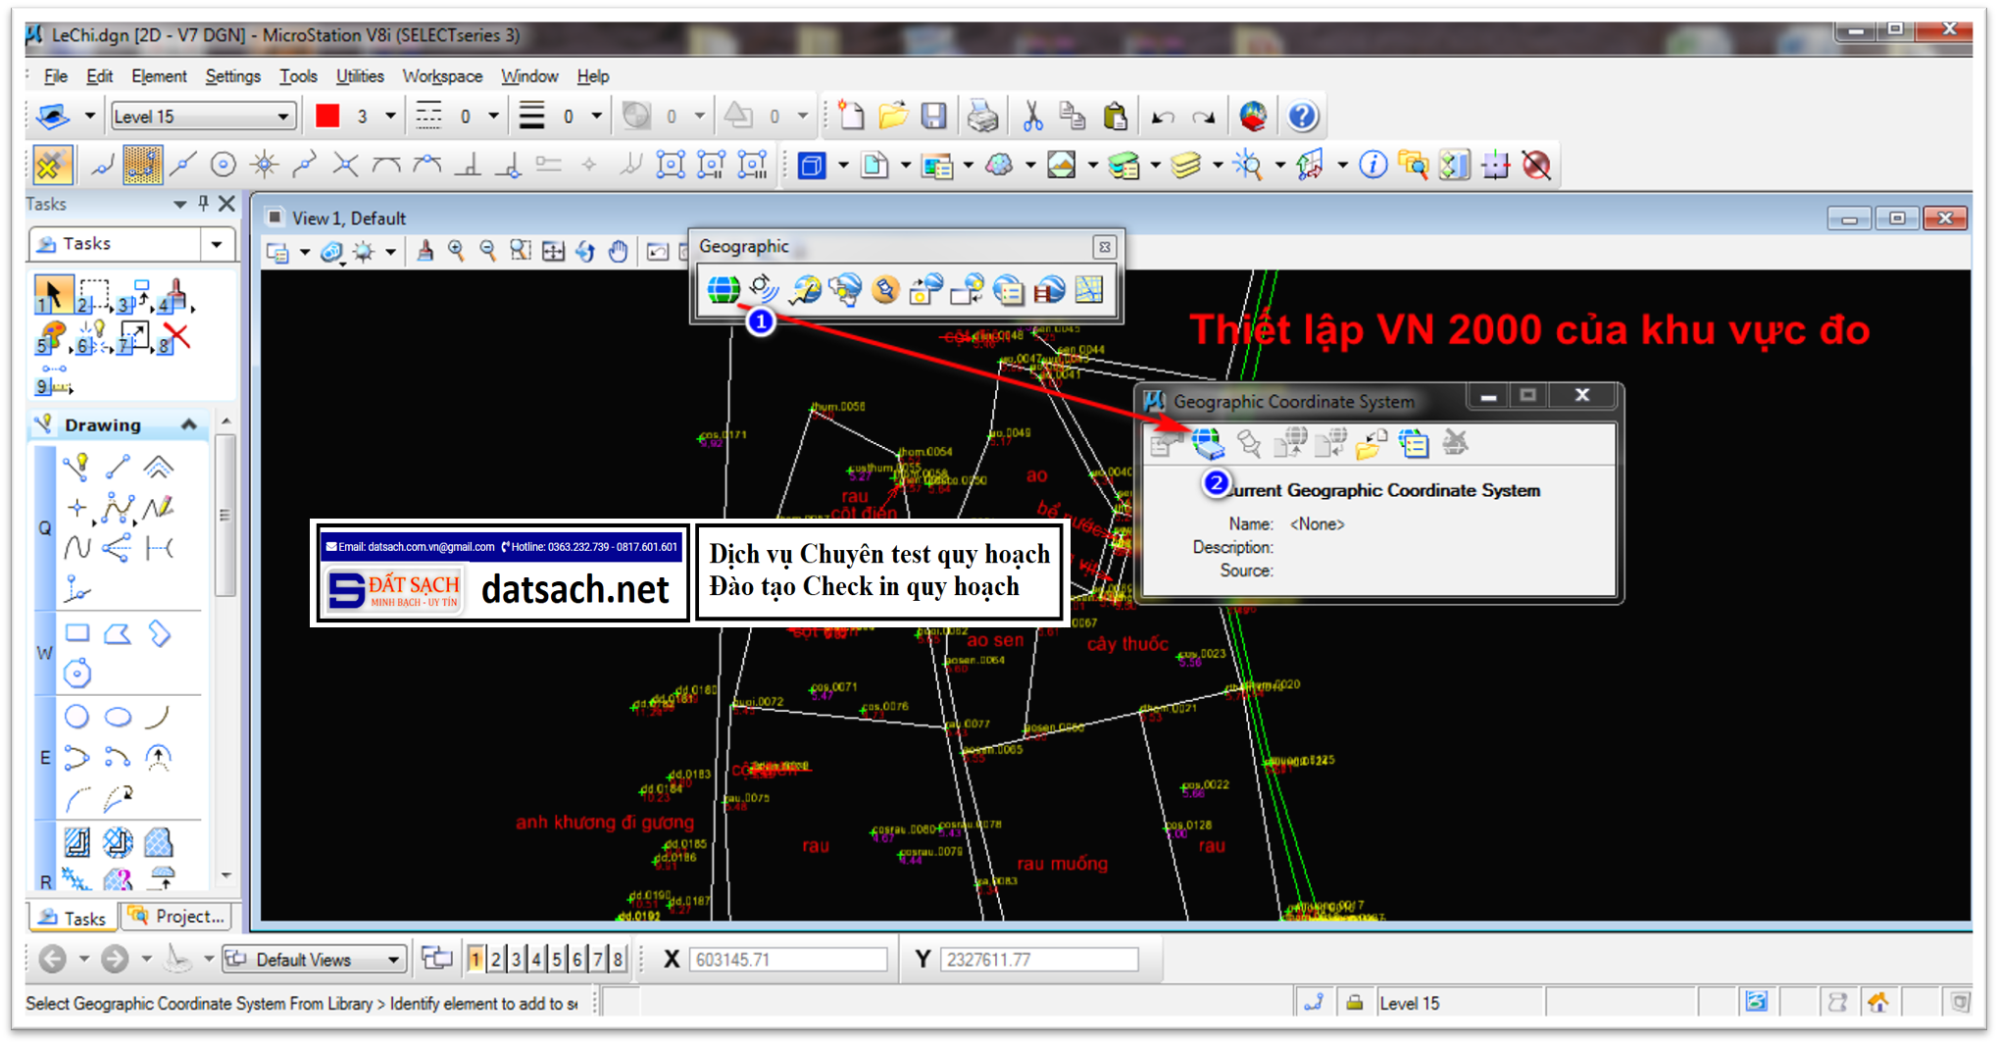Image resolution: width=1998 pixels, height=1044 pixels.
Task: Click the Rotate View tool in View 1 toolbar
Action: point(585,251)
